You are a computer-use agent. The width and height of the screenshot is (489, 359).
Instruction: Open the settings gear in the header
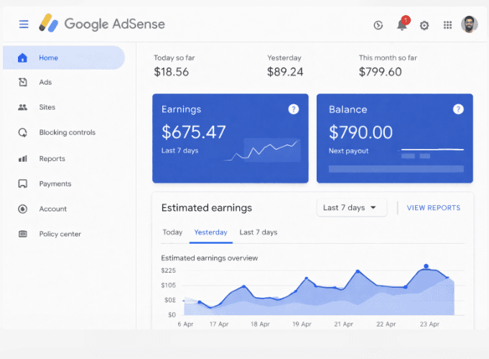click(424, 25)
